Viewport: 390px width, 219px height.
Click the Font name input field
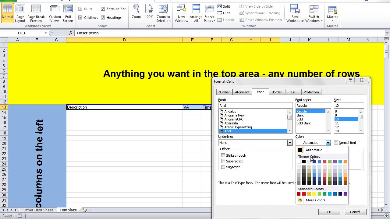(x=255, y=106)
